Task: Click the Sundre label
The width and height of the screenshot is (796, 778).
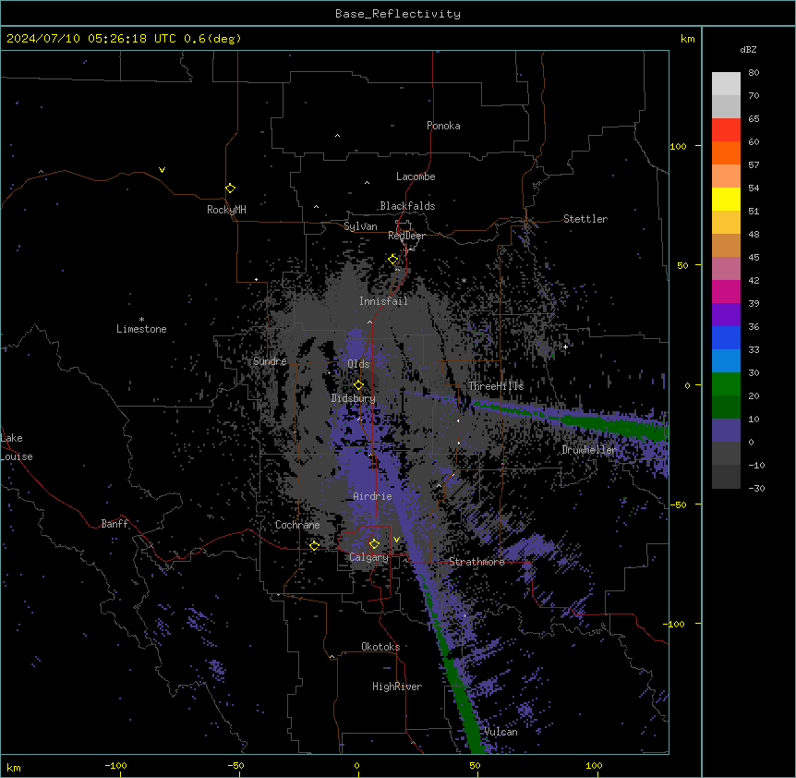Action: 270,361
